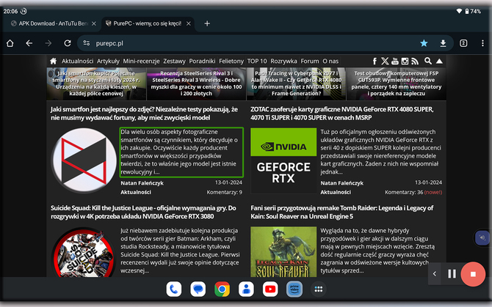
Task: Click the ZOTAC article summary paragraph
Action: [381, 152]
